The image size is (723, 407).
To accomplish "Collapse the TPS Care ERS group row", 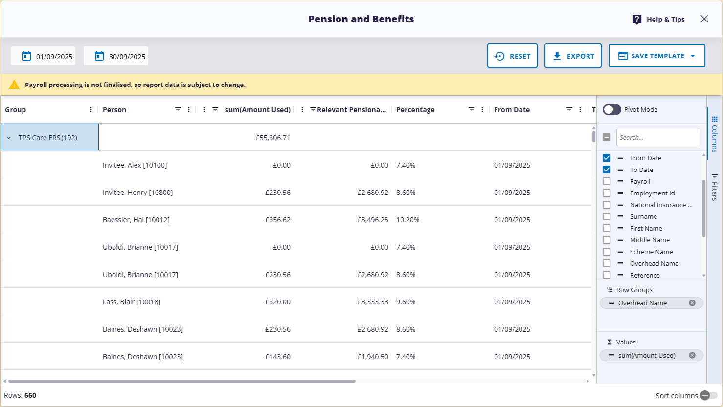I will (9, 138).
